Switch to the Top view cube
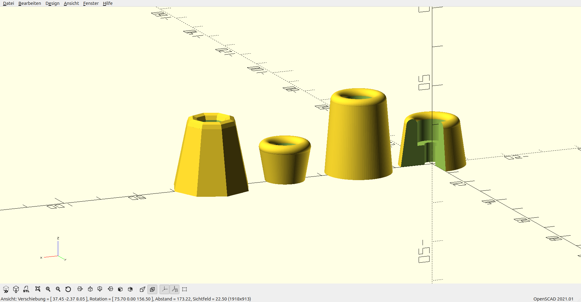This screenshot has width=581, height=302. click(x=90, y=289)
